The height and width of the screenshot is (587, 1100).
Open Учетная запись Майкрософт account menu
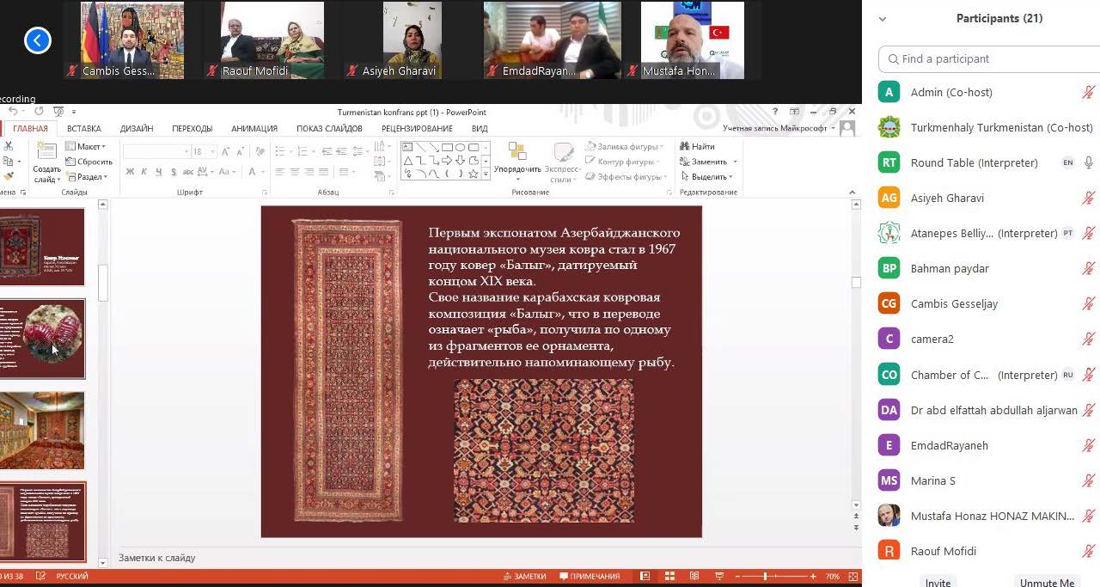pos(779,129)
